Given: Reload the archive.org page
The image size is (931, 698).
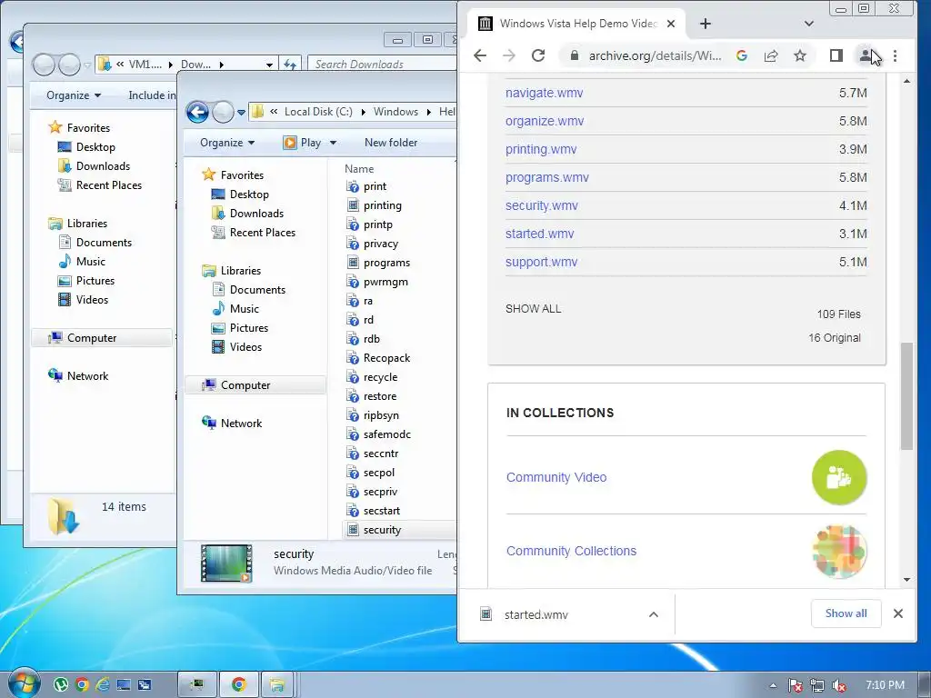Looking at the screenshot, I should click(538, 55).
